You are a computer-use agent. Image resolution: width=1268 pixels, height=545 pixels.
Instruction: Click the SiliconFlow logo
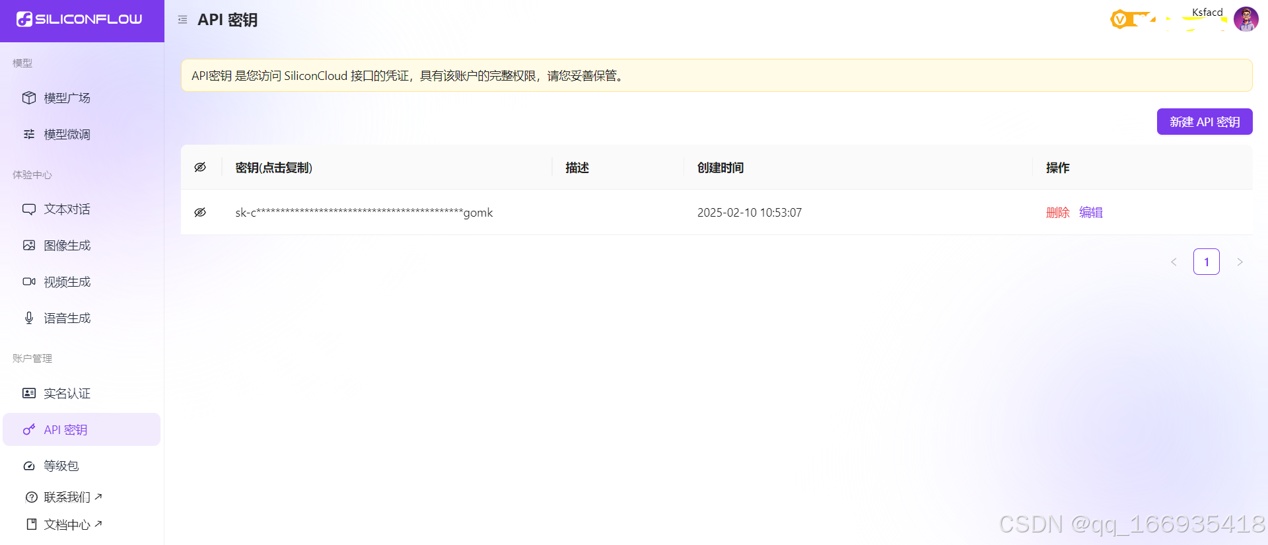click(79, 19)
